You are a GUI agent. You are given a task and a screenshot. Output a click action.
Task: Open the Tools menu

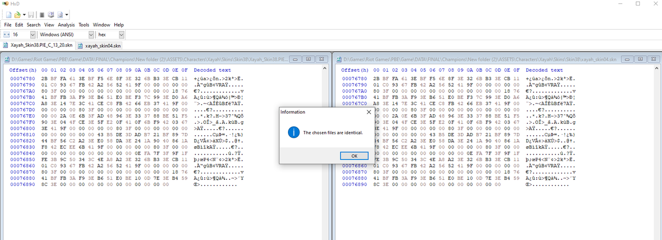pyautogui.click(x=84, y=25)
